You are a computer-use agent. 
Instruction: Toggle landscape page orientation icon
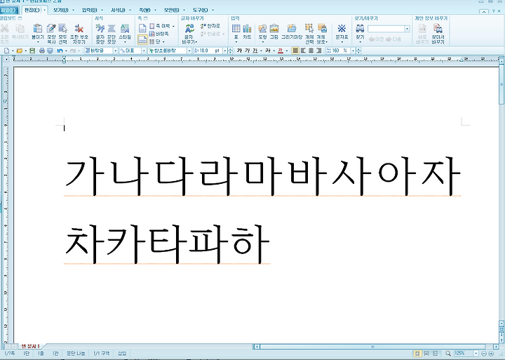[x=142, y=39]
